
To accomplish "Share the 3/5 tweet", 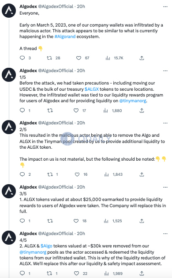I will click(x=142, y=221).
